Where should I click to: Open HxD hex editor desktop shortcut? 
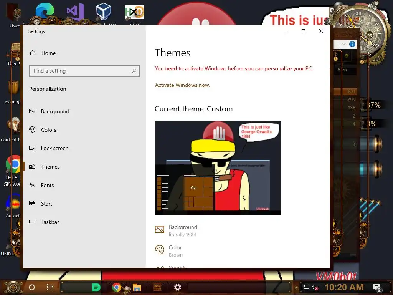tap(135, 12)
